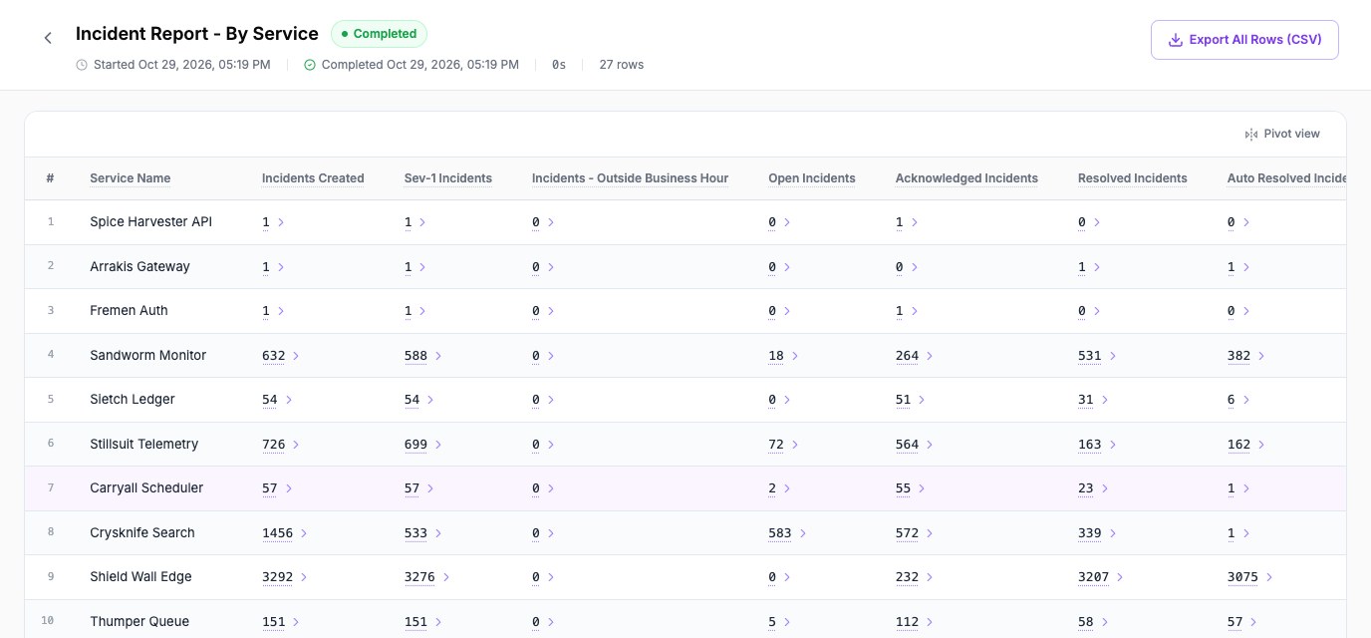Click Resolved Incidents value 1 for Arrakis Gateway
Viewport: 1371px width, 638px height.
tap(1082, 267)
